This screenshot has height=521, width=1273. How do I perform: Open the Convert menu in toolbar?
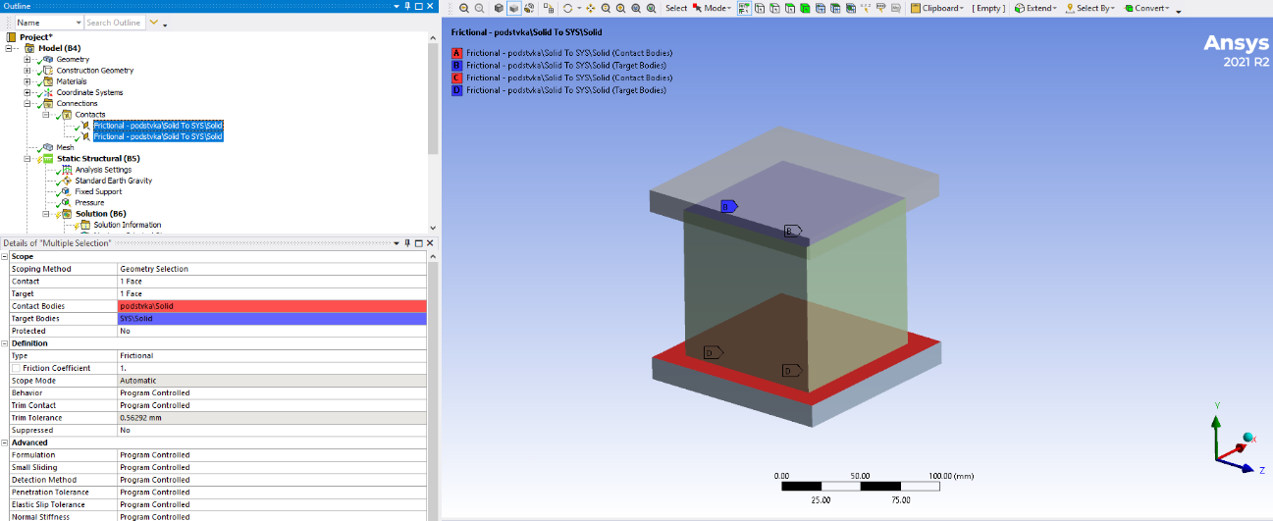[x=1149, y=8]
